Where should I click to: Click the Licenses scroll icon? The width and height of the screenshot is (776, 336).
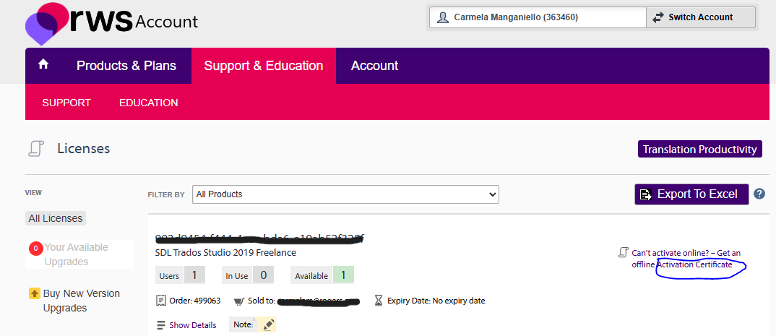pyautogui.click(x=36, y=149)
